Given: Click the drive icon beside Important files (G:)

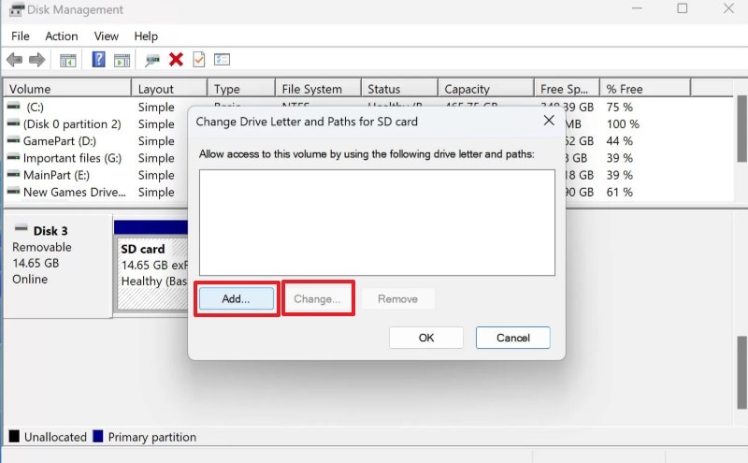Looking at the screenshot, I should coord(14,157).
